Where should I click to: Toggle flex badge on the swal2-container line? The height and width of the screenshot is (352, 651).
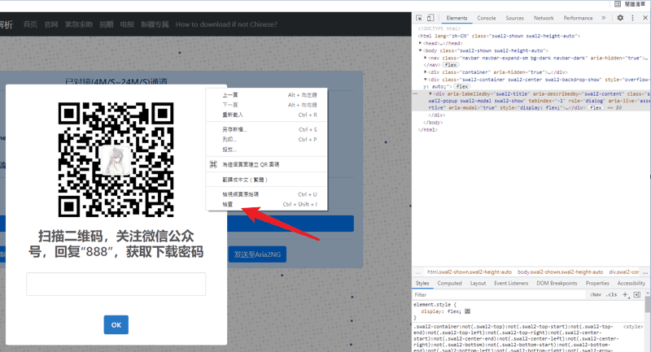[x=462, y=87]
